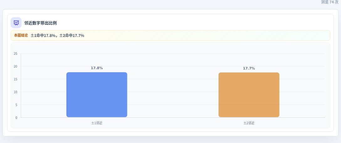The height and width of the screenshot is (143, 341).
Task: Click the y-axis value 10
Action: pos(15,92)
